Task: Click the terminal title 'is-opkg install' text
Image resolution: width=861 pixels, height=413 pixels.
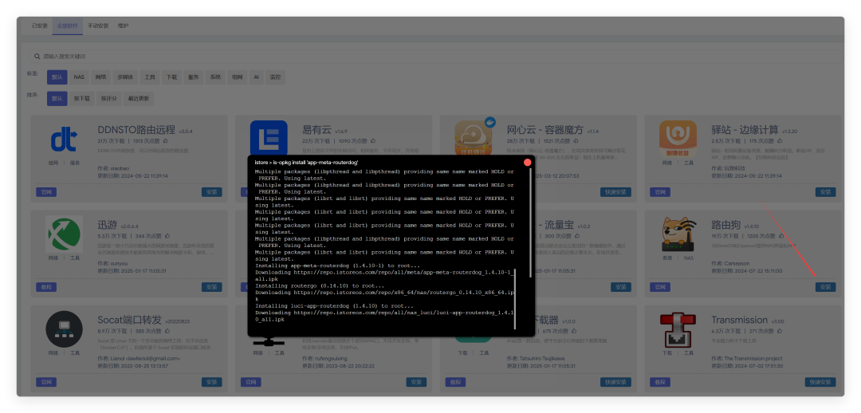Action: point(306,163)
